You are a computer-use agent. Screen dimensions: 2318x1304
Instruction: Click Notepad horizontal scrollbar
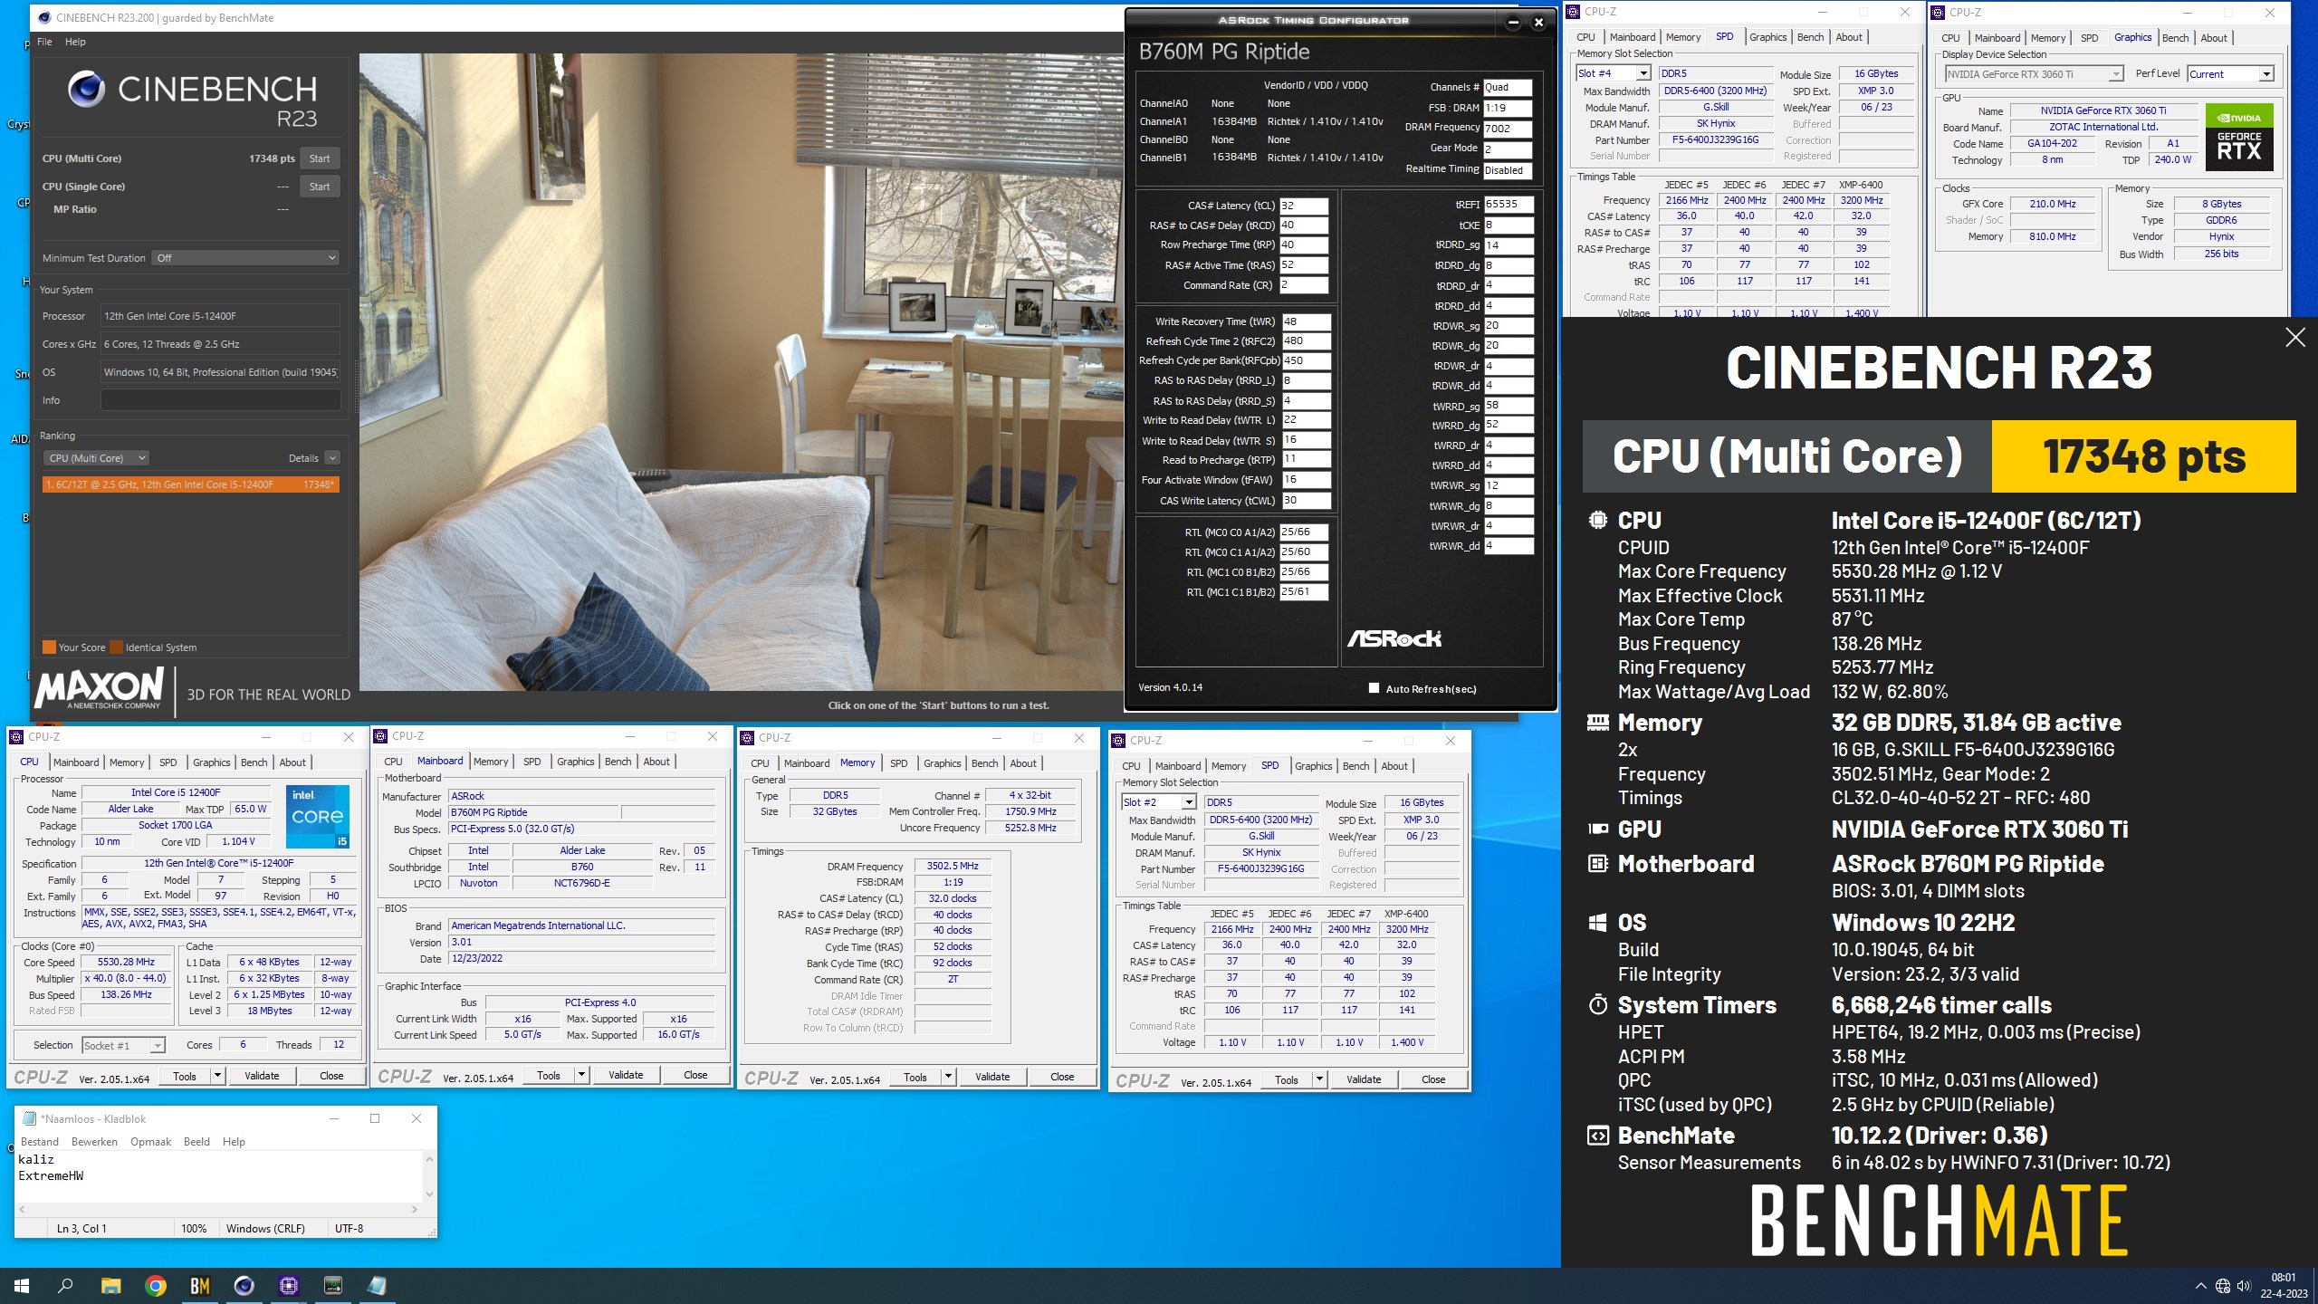click(217, 1209)
